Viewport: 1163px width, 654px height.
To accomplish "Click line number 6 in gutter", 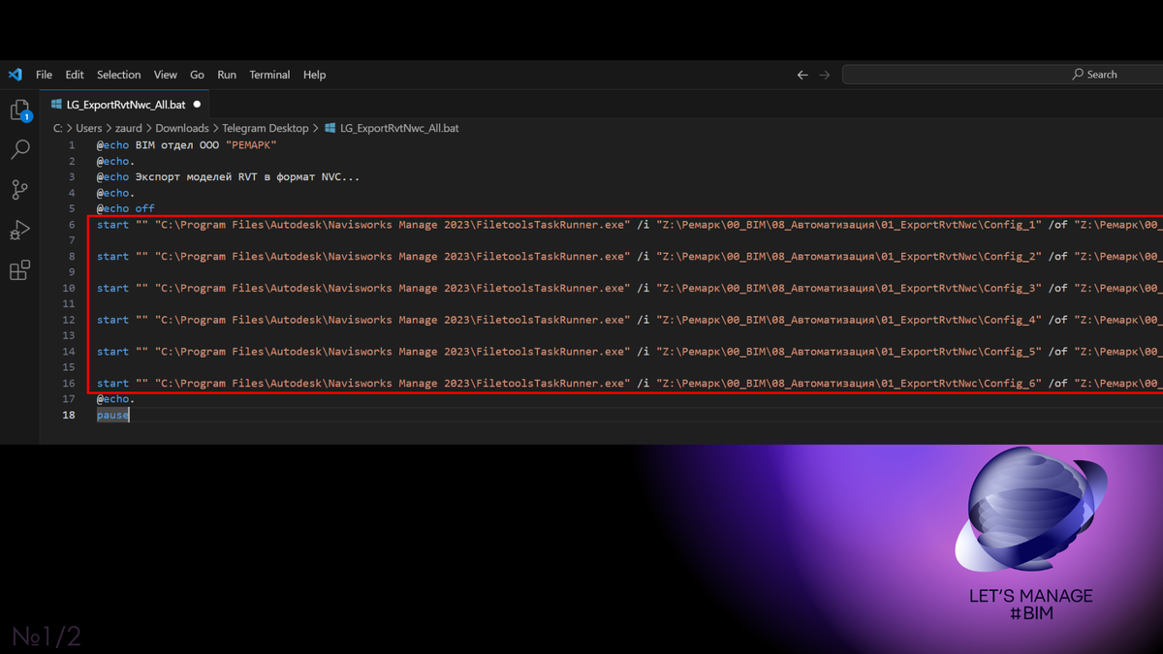I will click(x=71, y=225).
